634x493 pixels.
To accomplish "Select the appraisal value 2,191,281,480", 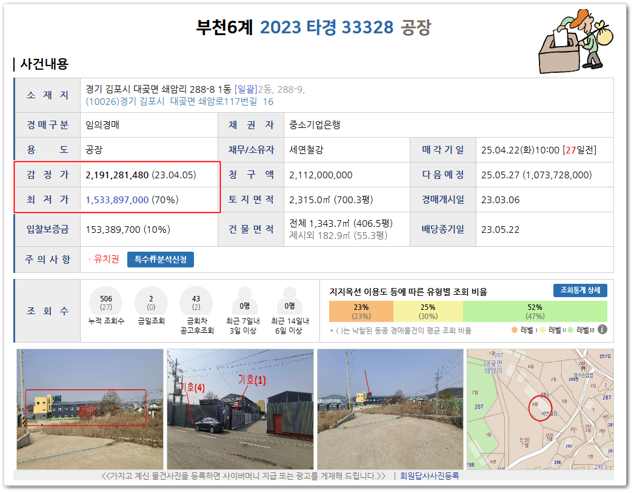I will [x=117, y=175].
